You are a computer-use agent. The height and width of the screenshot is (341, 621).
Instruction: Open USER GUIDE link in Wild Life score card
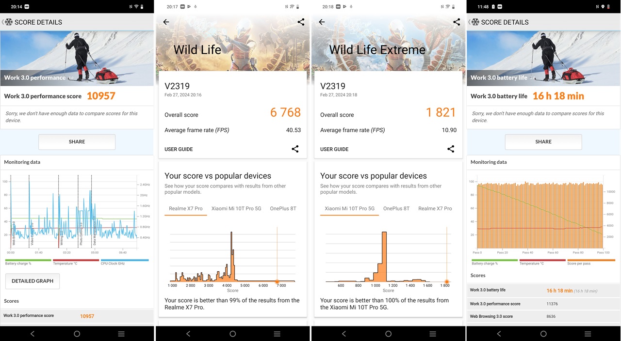coord(179,149)
